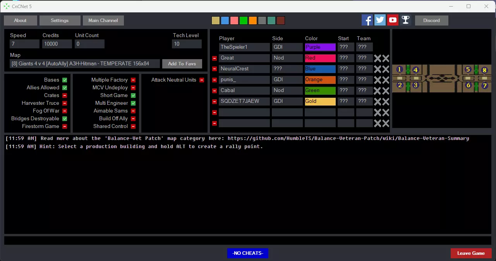Toggle Bridges Destroyable checkbox
Screen dimensions: 496x261
coord(65,119)
